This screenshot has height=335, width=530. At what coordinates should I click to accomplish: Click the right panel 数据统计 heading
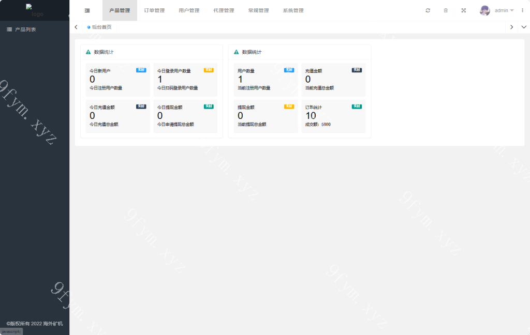[252, 52]
